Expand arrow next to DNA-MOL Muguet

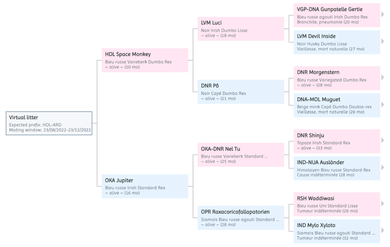pyautogui.click(x=383, y=105)
